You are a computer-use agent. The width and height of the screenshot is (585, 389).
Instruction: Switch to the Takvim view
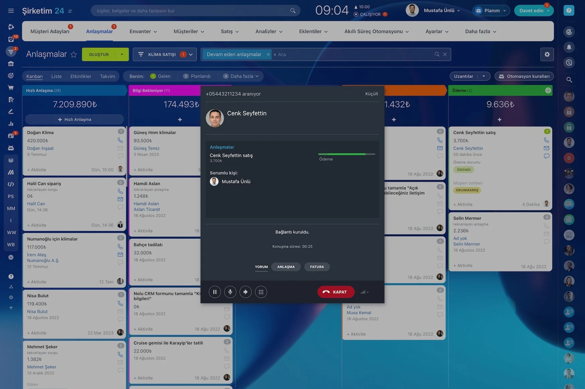(107, 76)
